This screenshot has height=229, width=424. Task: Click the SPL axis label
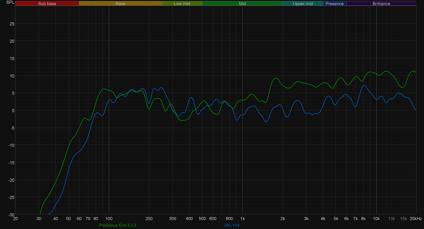[x=10, y=2]
